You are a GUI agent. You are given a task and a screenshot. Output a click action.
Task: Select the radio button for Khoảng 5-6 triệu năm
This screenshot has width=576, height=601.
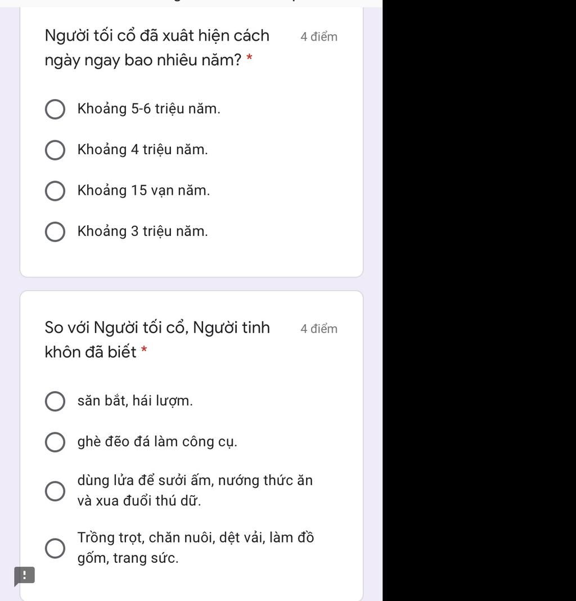pyautogui.click(x=55, y=109)
